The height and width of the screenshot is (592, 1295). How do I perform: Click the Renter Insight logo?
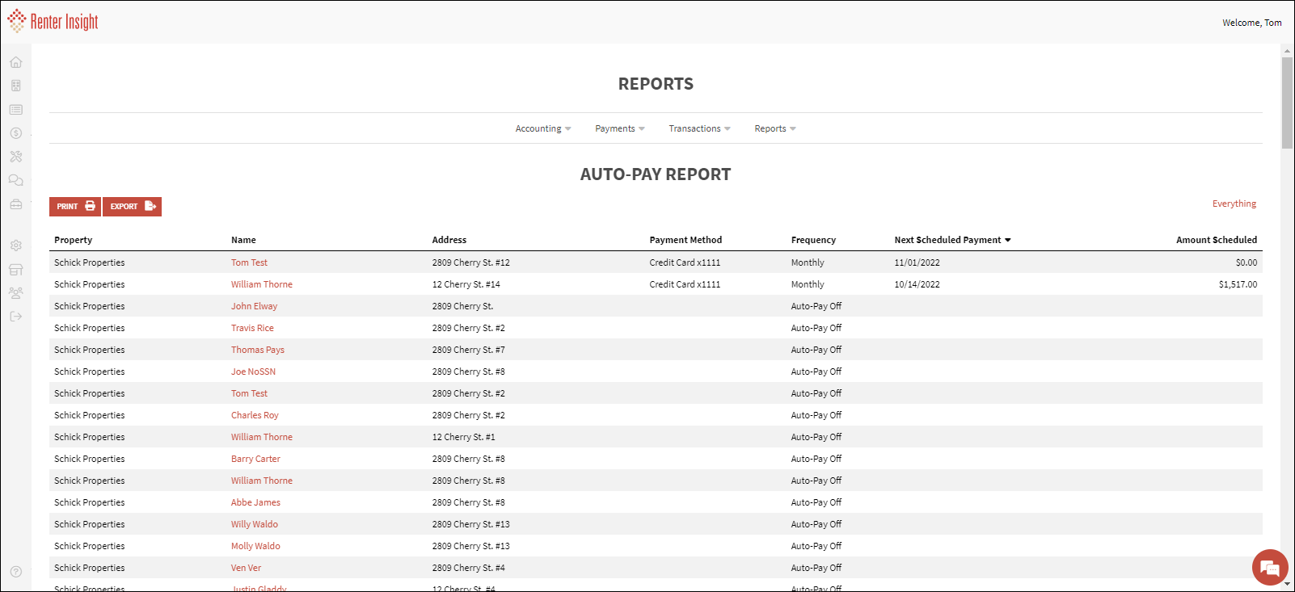pyautogui.click(x=53, y=21)
